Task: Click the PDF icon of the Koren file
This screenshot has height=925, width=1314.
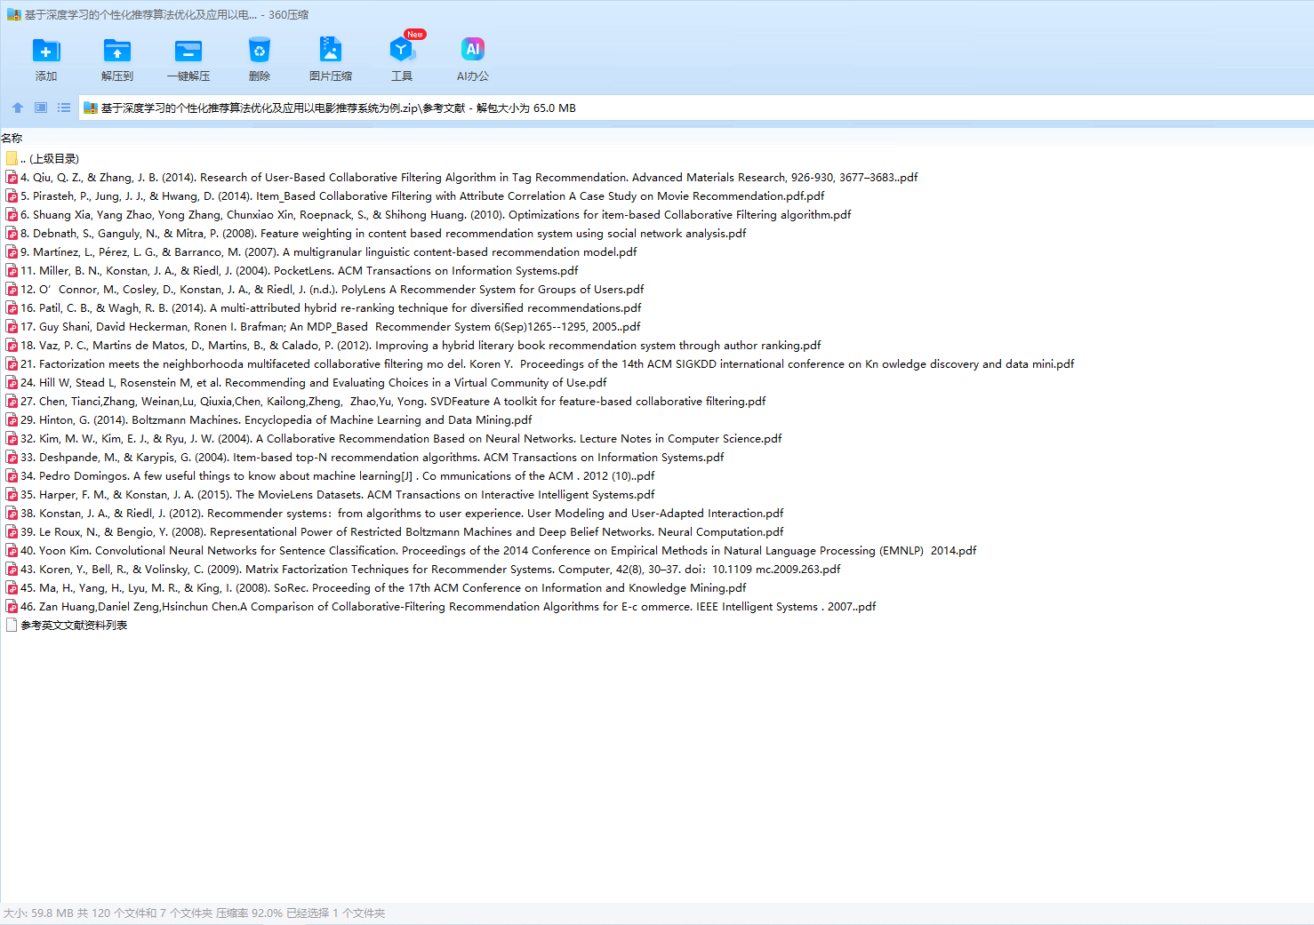Action: [12, 570]
